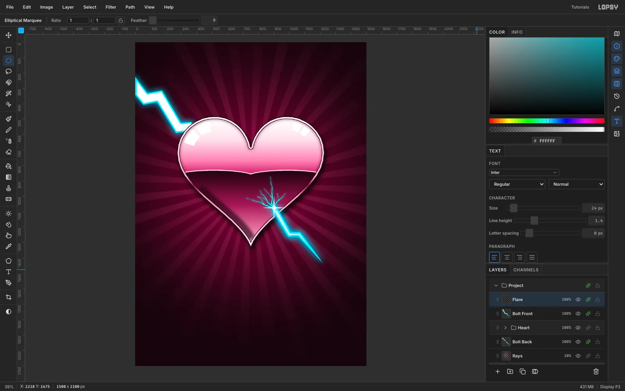Select the Paint Bucket tool
The image size is (625, 391).
pyautogui.click(x=9, y=166)
